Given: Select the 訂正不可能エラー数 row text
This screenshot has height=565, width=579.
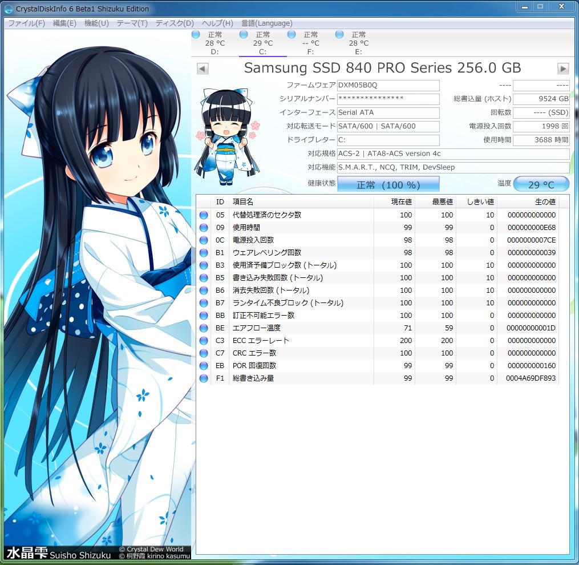Looking at the screenshot, I should pyautogui.click(x=264, y=315).
